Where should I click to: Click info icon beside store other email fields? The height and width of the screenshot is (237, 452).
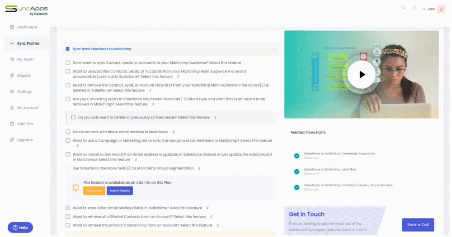(207, 208)
